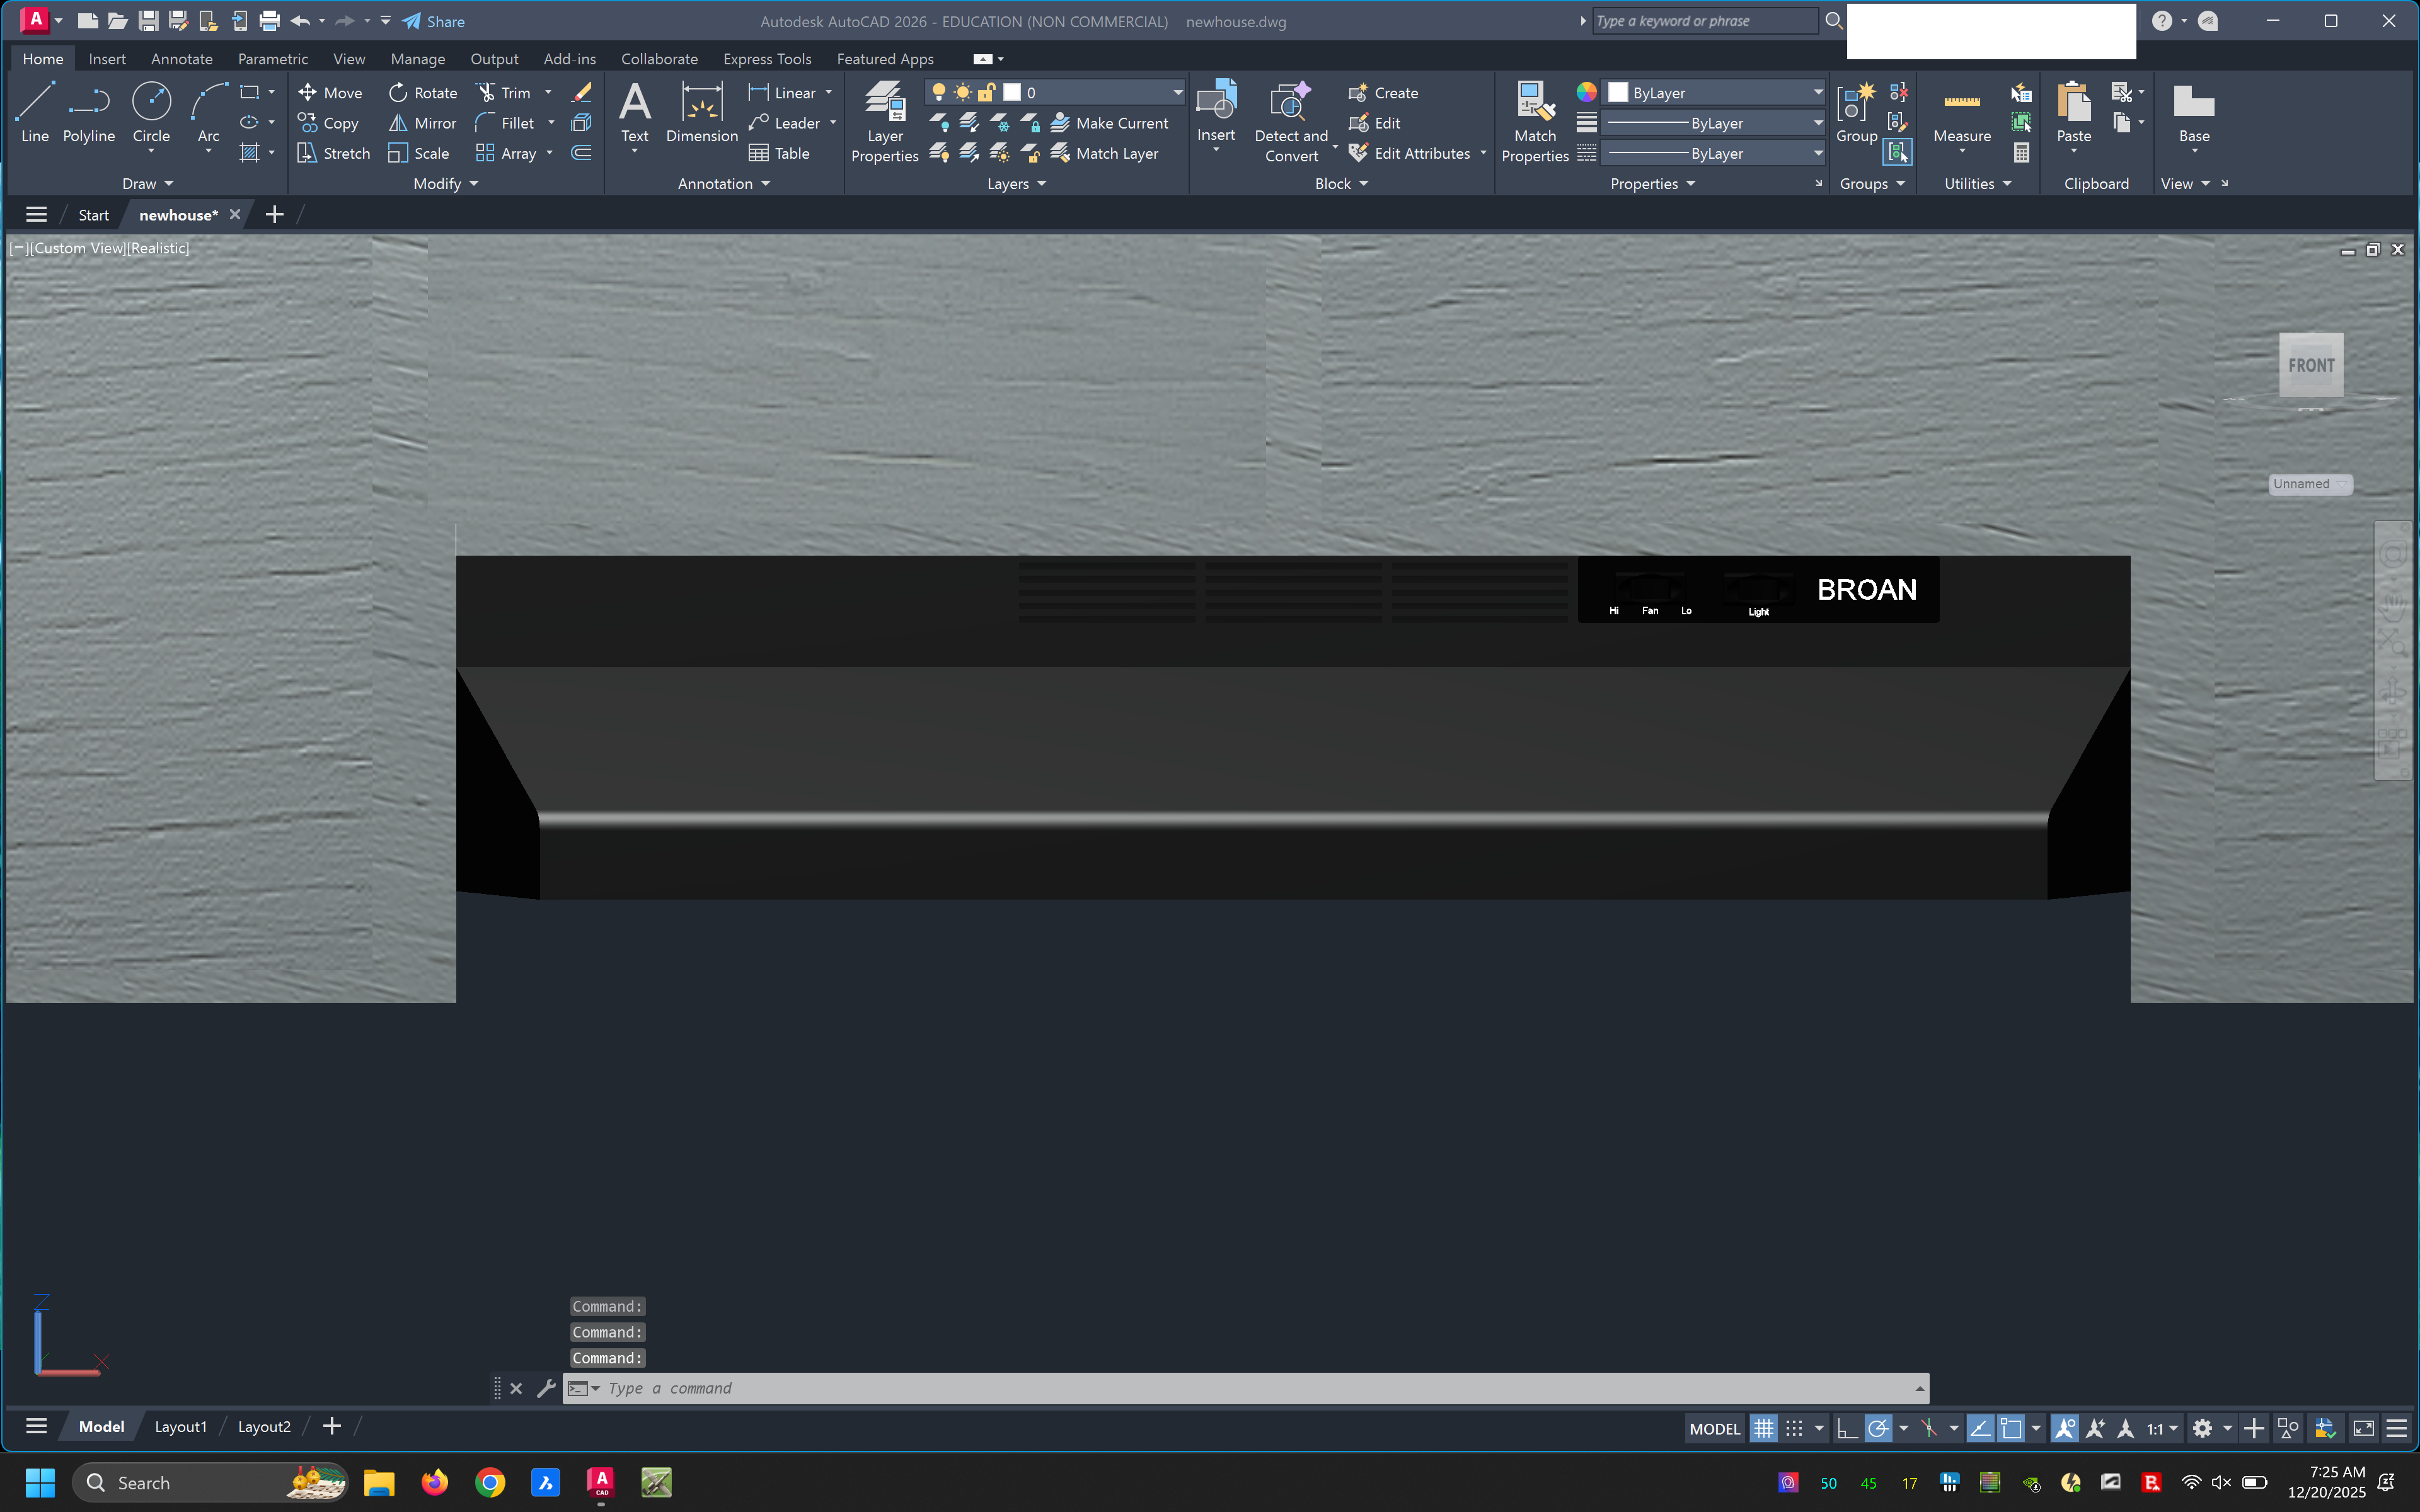Image resolution: width=2420 pixels, height=1512 pixels.
Task: Click the Edit Attributes button
Action: [1410, 153]
